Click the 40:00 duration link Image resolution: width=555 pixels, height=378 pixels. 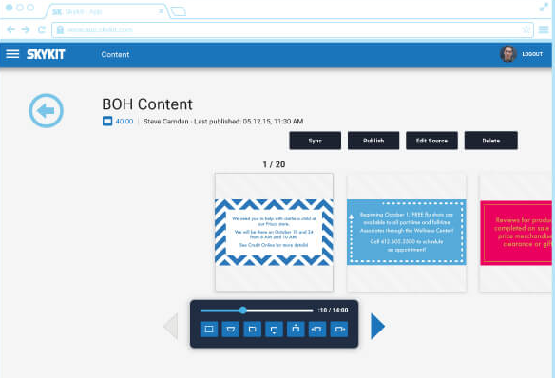coord(124,122)
